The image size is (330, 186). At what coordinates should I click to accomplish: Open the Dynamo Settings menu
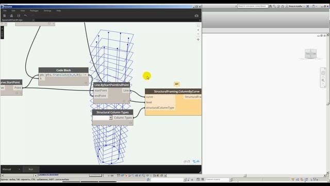point(47,10)
